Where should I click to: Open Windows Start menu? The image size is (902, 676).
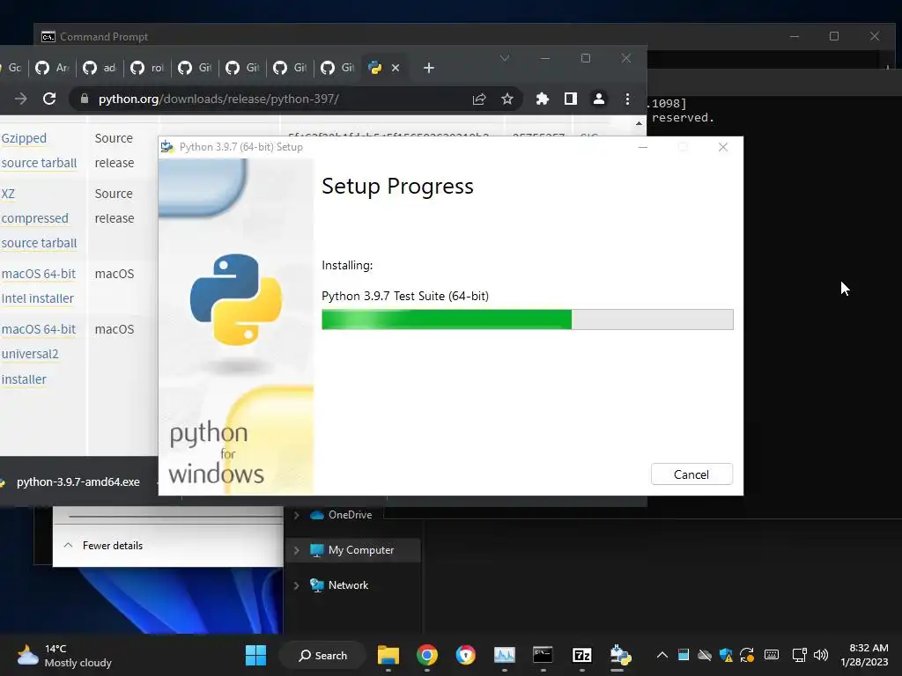pos(255,655)
